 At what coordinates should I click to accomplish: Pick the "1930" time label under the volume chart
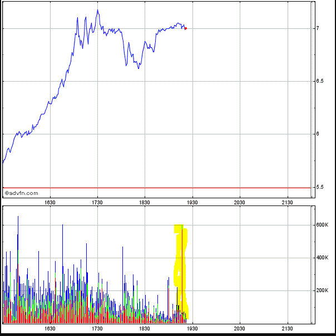tap(192, 328)
